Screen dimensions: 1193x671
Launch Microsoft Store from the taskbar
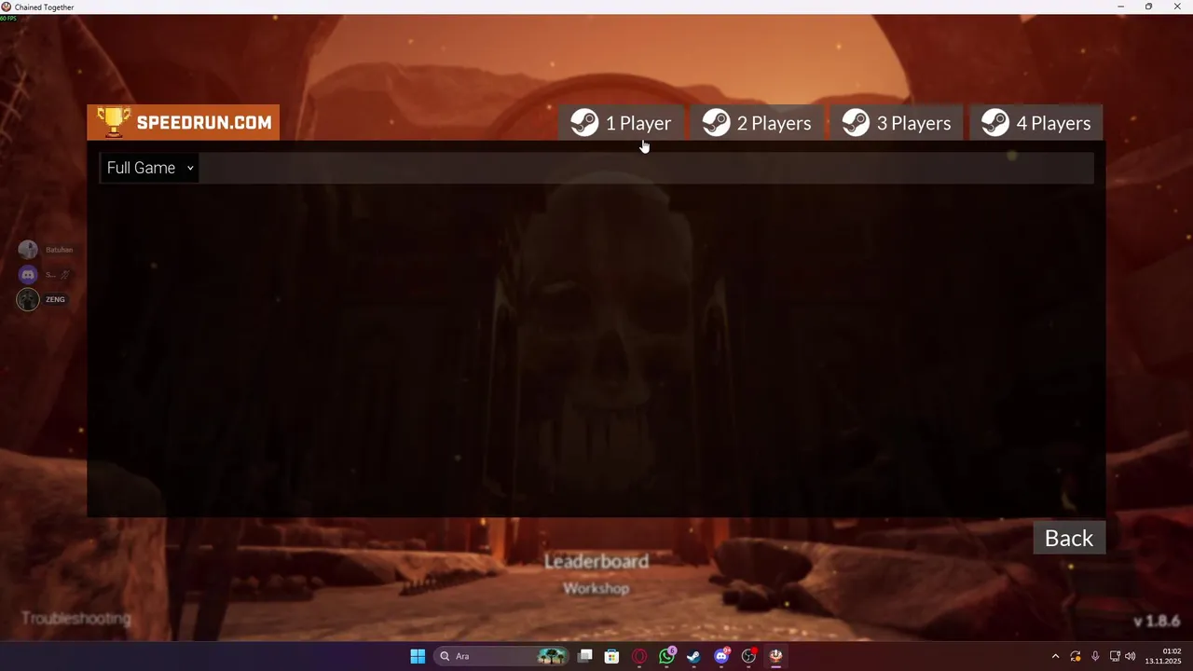point(612,656)
